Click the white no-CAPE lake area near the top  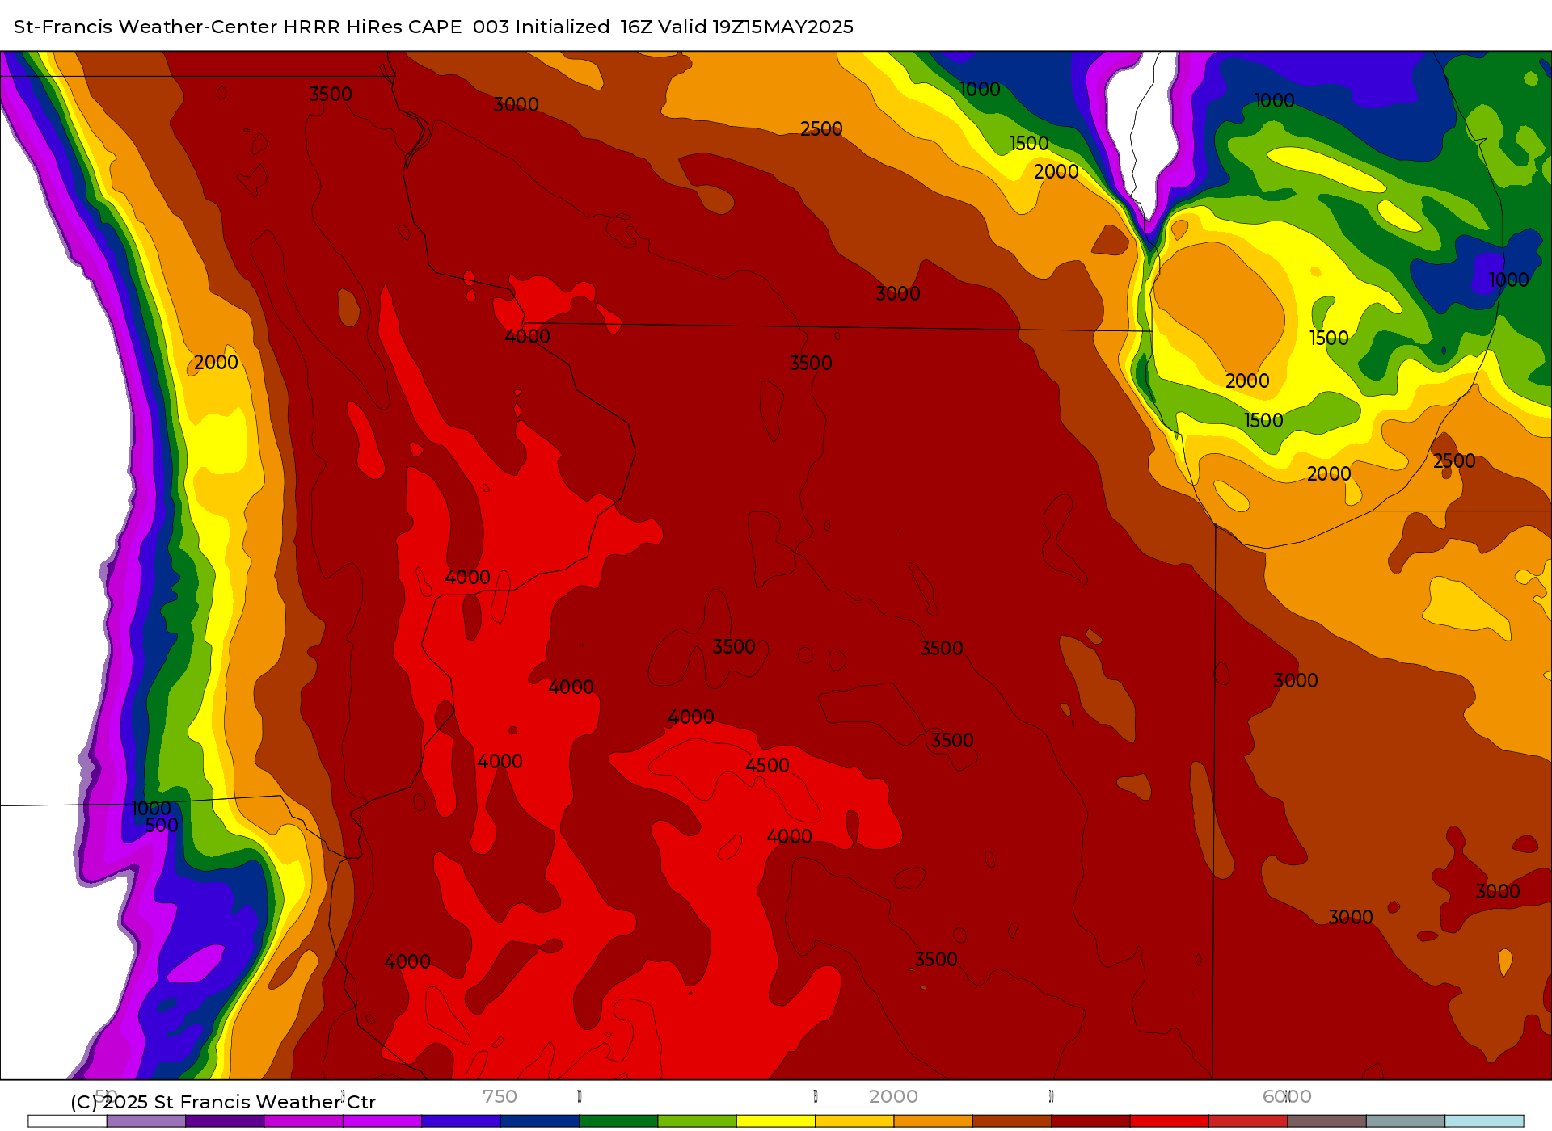click(x=1141, y=129)
